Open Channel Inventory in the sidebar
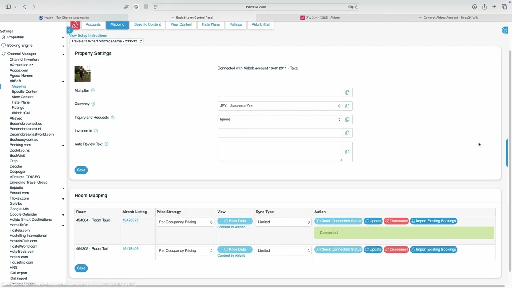 pyautogui.click(x=24, y=60)
